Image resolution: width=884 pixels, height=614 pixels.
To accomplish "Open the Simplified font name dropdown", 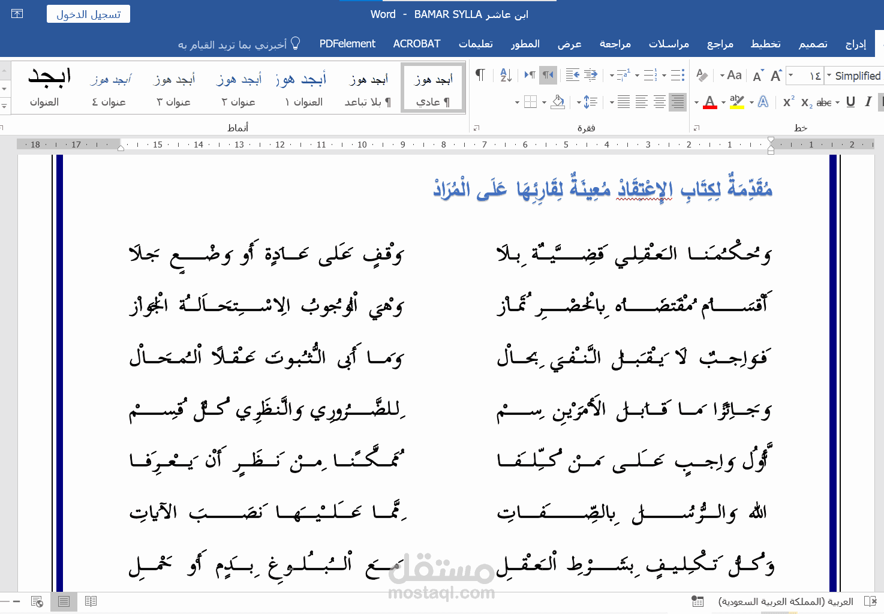I will (829, 76).
